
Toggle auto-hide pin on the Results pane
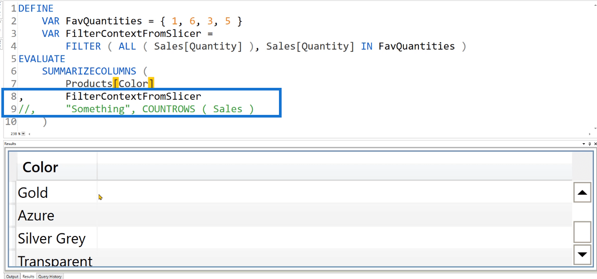tap(589, 144)
